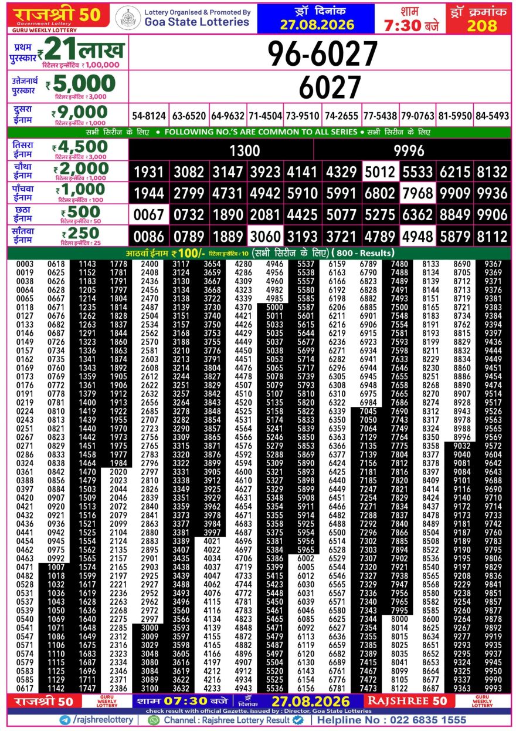516x731 pixels.
Task: Click the ₹2,000 fourth prize amount
Action: point(80,169)
